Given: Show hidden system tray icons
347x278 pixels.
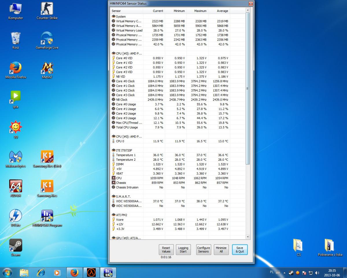Looking at the screenshot, I should 284,272.
